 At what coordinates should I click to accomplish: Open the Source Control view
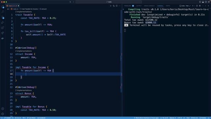click(x=3, y=17)
